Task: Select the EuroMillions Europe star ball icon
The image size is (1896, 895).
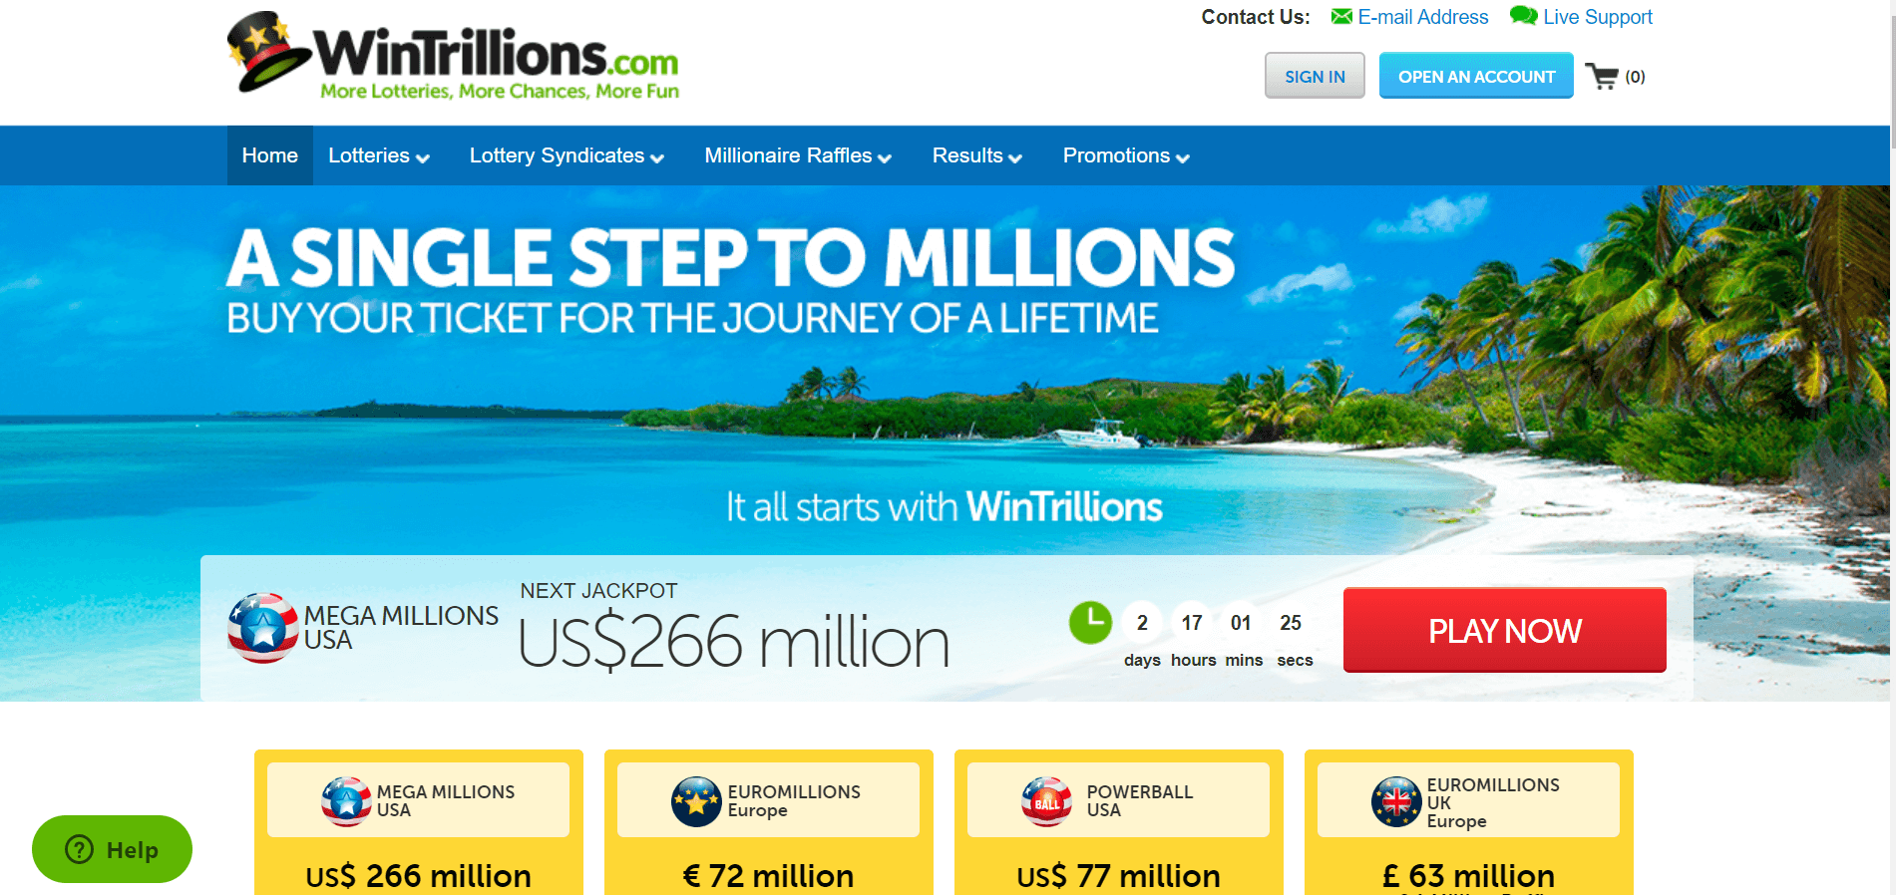Action: click(696, 801)
